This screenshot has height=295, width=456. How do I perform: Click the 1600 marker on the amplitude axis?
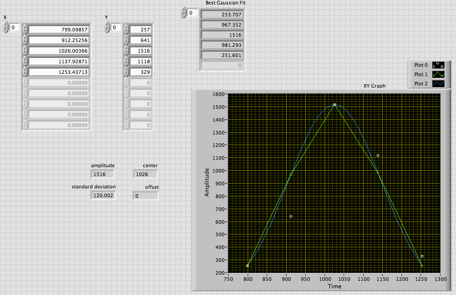coord(218,94)
